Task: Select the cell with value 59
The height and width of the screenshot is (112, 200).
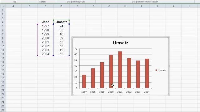Action: pos(61,38)
